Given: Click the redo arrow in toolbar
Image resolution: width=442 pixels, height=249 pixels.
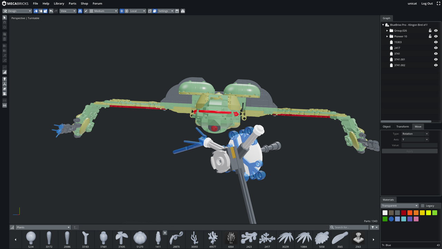Looking at the screenshot, I should (56, 11).
